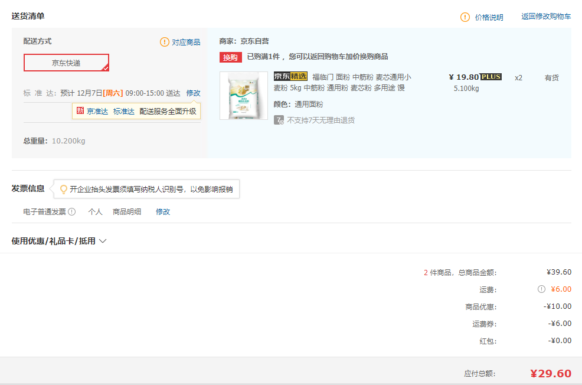Click the 开企业抬头发票 tip text
Screen dimensions: 582x385
151,190
